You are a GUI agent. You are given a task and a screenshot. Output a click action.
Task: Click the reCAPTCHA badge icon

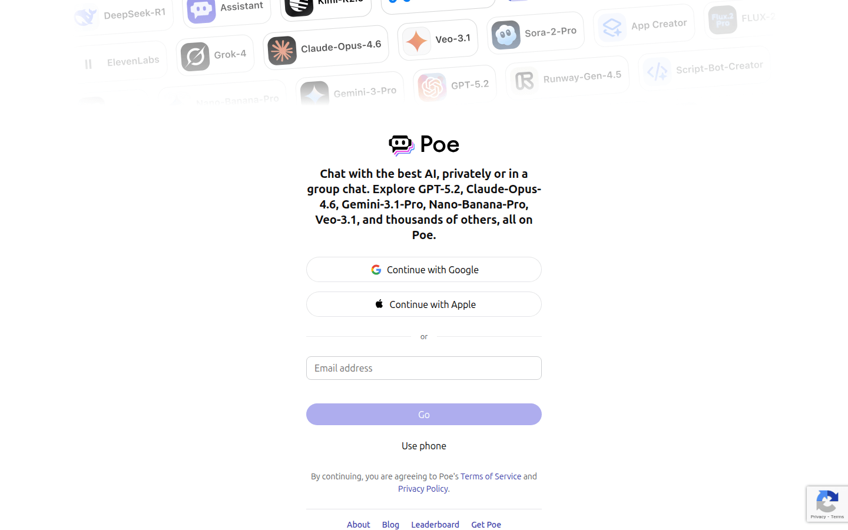(827, 502)
